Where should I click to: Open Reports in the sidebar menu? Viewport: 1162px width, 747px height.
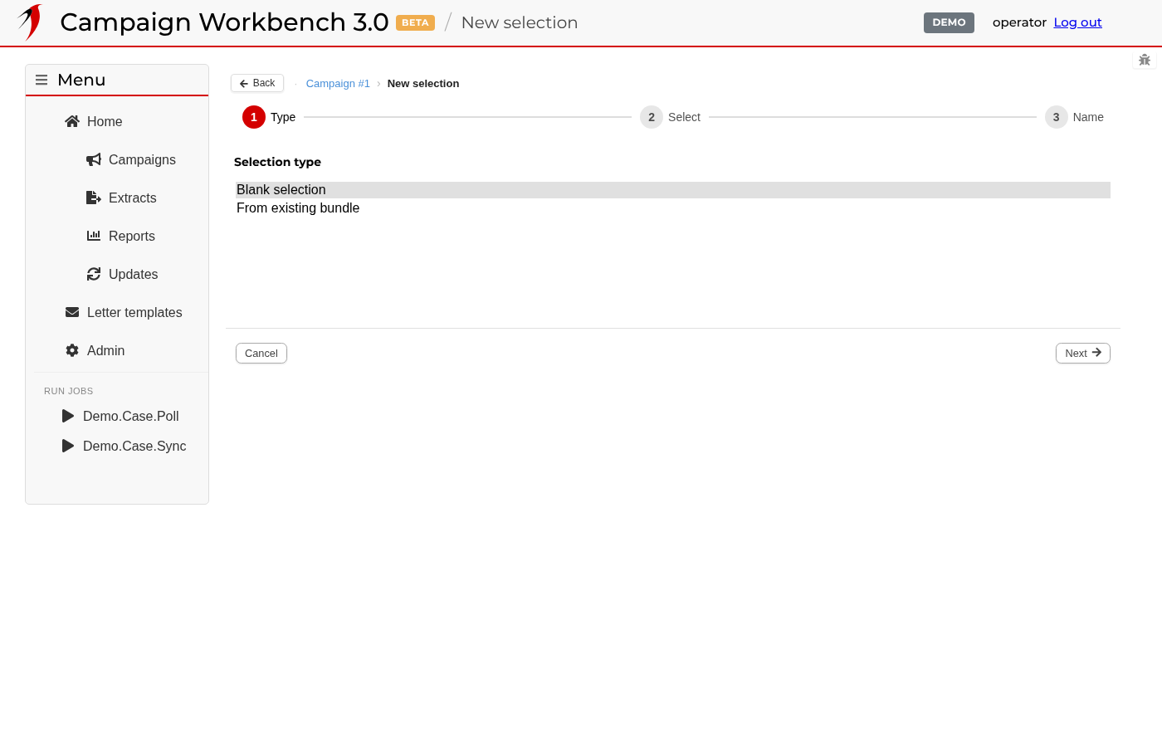(132, 236)
